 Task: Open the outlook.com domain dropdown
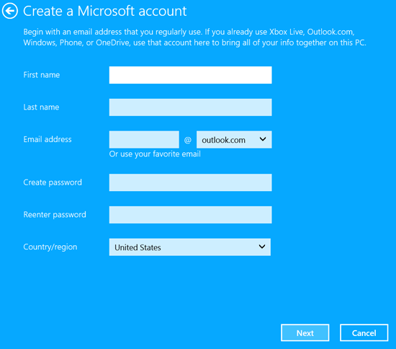[234, 139]
